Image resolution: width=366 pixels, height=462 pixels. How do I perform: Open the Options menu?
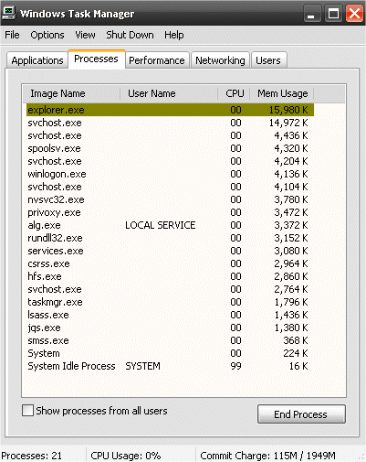pos(47,35)
